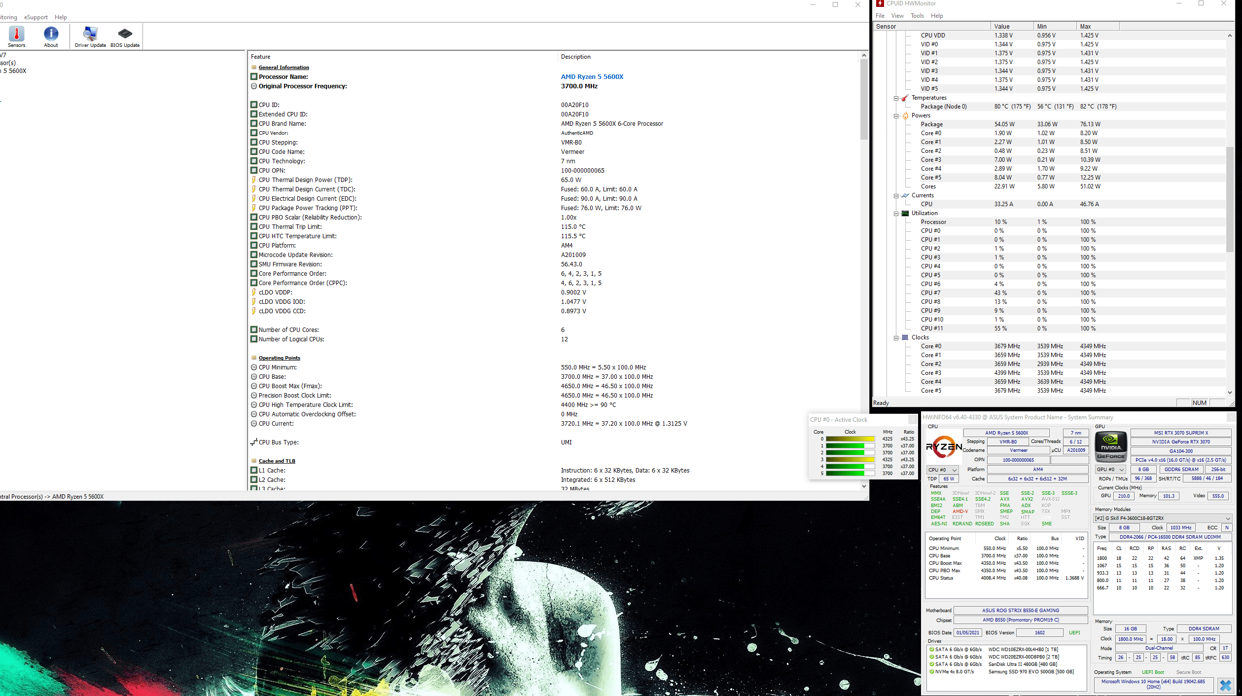Click the BIOS Version 1602 field

click(x=1039, y=633)
